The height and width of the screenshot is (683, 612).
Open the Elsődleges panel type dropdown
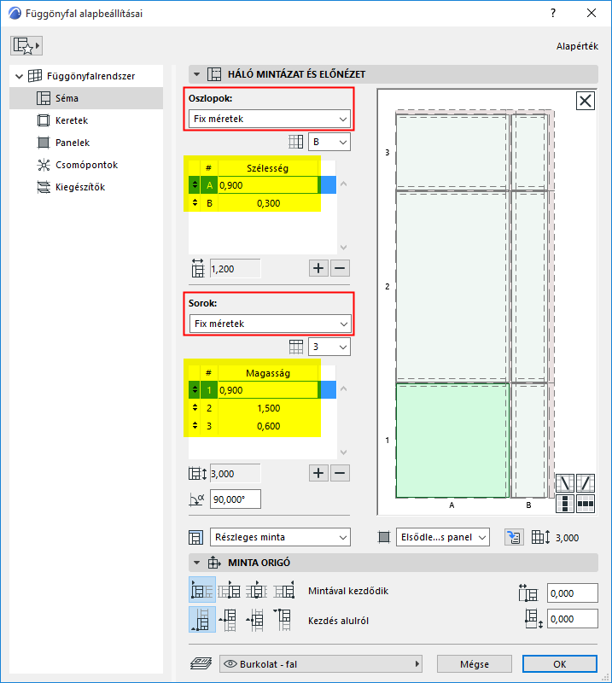click(442, 537)
